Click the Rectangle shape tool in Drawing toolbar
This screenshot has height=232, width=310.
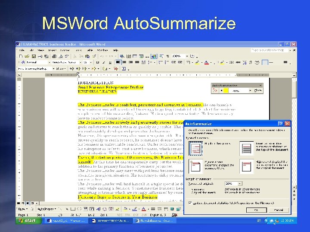(73, 209)
